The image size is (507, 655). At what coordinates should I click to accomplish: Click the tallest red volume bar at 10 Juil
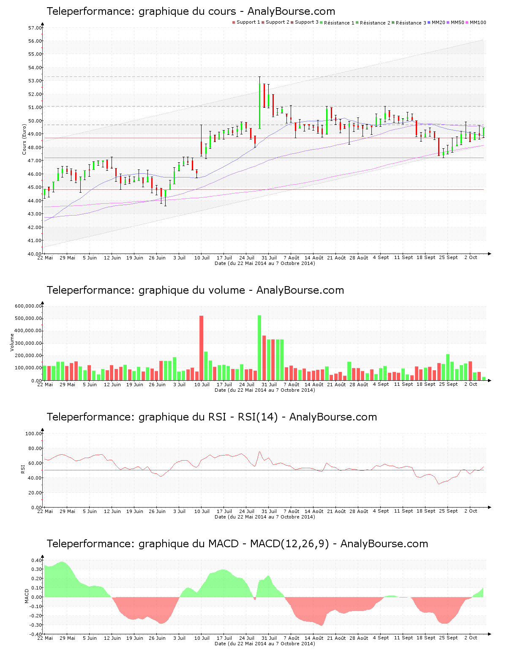(201, 348)
